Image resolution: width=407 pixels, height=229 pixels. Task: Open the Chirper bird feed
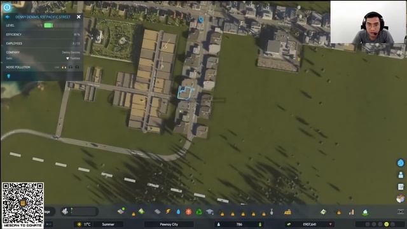[401, 163]
